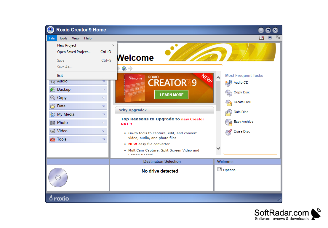The image size is (328, 228).
Task: Expand the Video category arrow
Action: point(104,131)
